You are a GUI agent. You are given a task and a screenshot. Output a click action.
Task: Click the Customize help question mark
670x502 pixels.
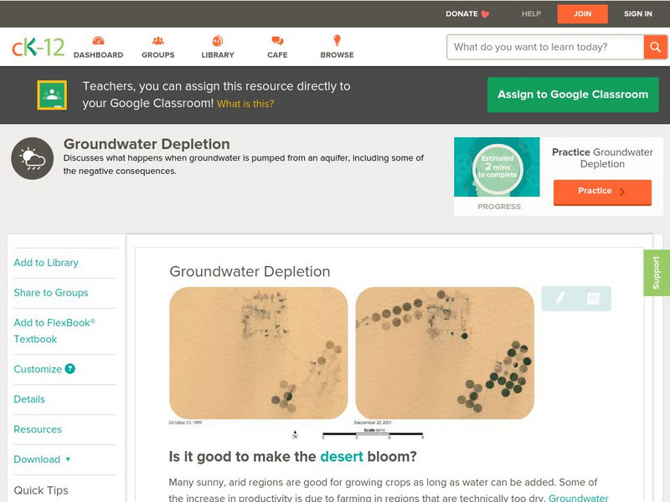click(70, 369)
